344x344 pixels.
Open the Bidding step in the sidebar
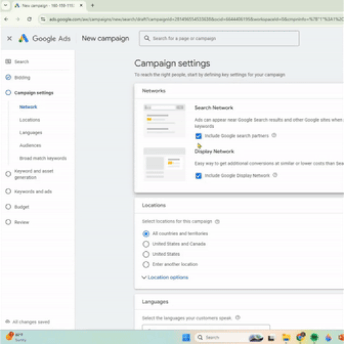[x=22, y=78]
